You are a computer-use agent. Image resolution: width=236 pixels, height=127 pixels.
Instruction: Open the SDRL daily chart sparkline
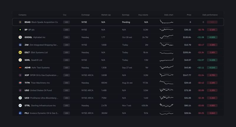[x=166, y=60]
